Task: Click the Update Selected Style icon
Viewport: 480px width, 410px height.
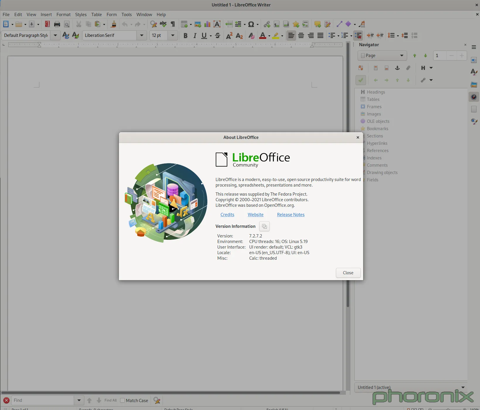Action: (x=66, y=36)
